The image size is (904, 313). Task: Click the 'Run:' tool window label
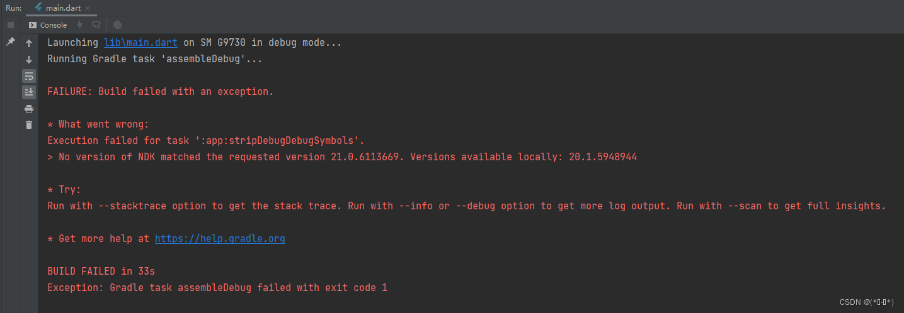13,8
